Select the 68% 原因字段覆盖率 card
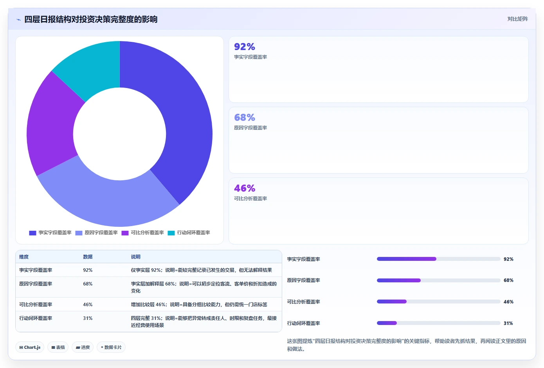 (x=378, y=140)
